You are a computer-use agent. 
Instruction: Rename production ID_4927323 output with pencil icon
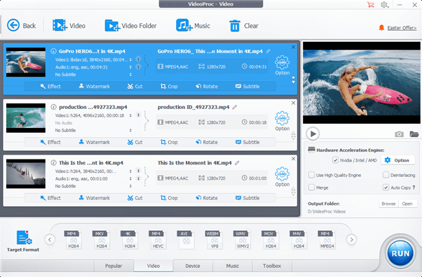[x=235, y=107]
